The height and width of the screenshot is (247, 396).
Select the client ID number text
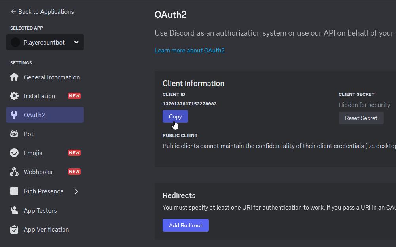[x=189, y=104]
